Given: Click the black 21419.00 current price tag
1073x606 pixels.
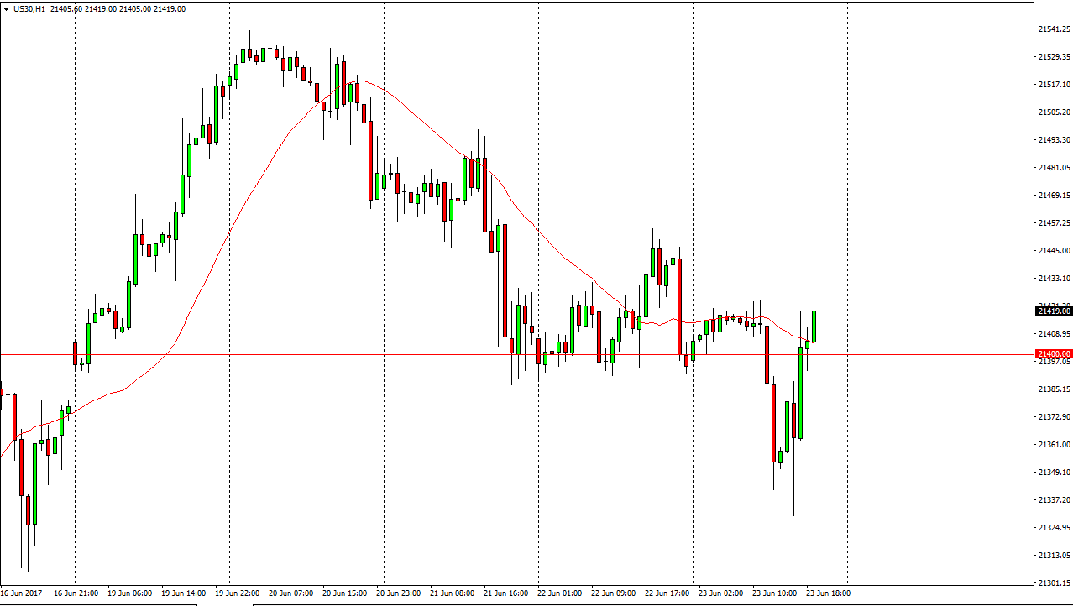Looking at the screenshot, I should (x=1054, y=311).
